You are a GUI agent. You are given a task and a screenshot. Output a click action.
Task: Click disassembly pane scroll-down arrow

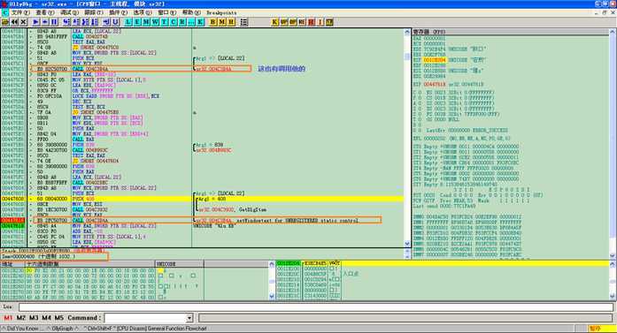point(407,244)
